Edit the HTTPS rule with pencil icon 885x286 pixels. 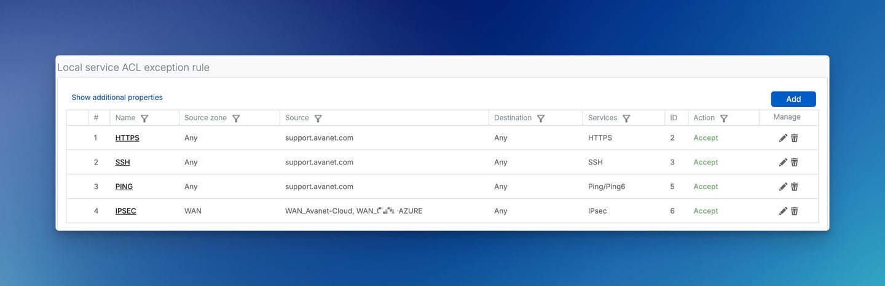click(783, 138)
